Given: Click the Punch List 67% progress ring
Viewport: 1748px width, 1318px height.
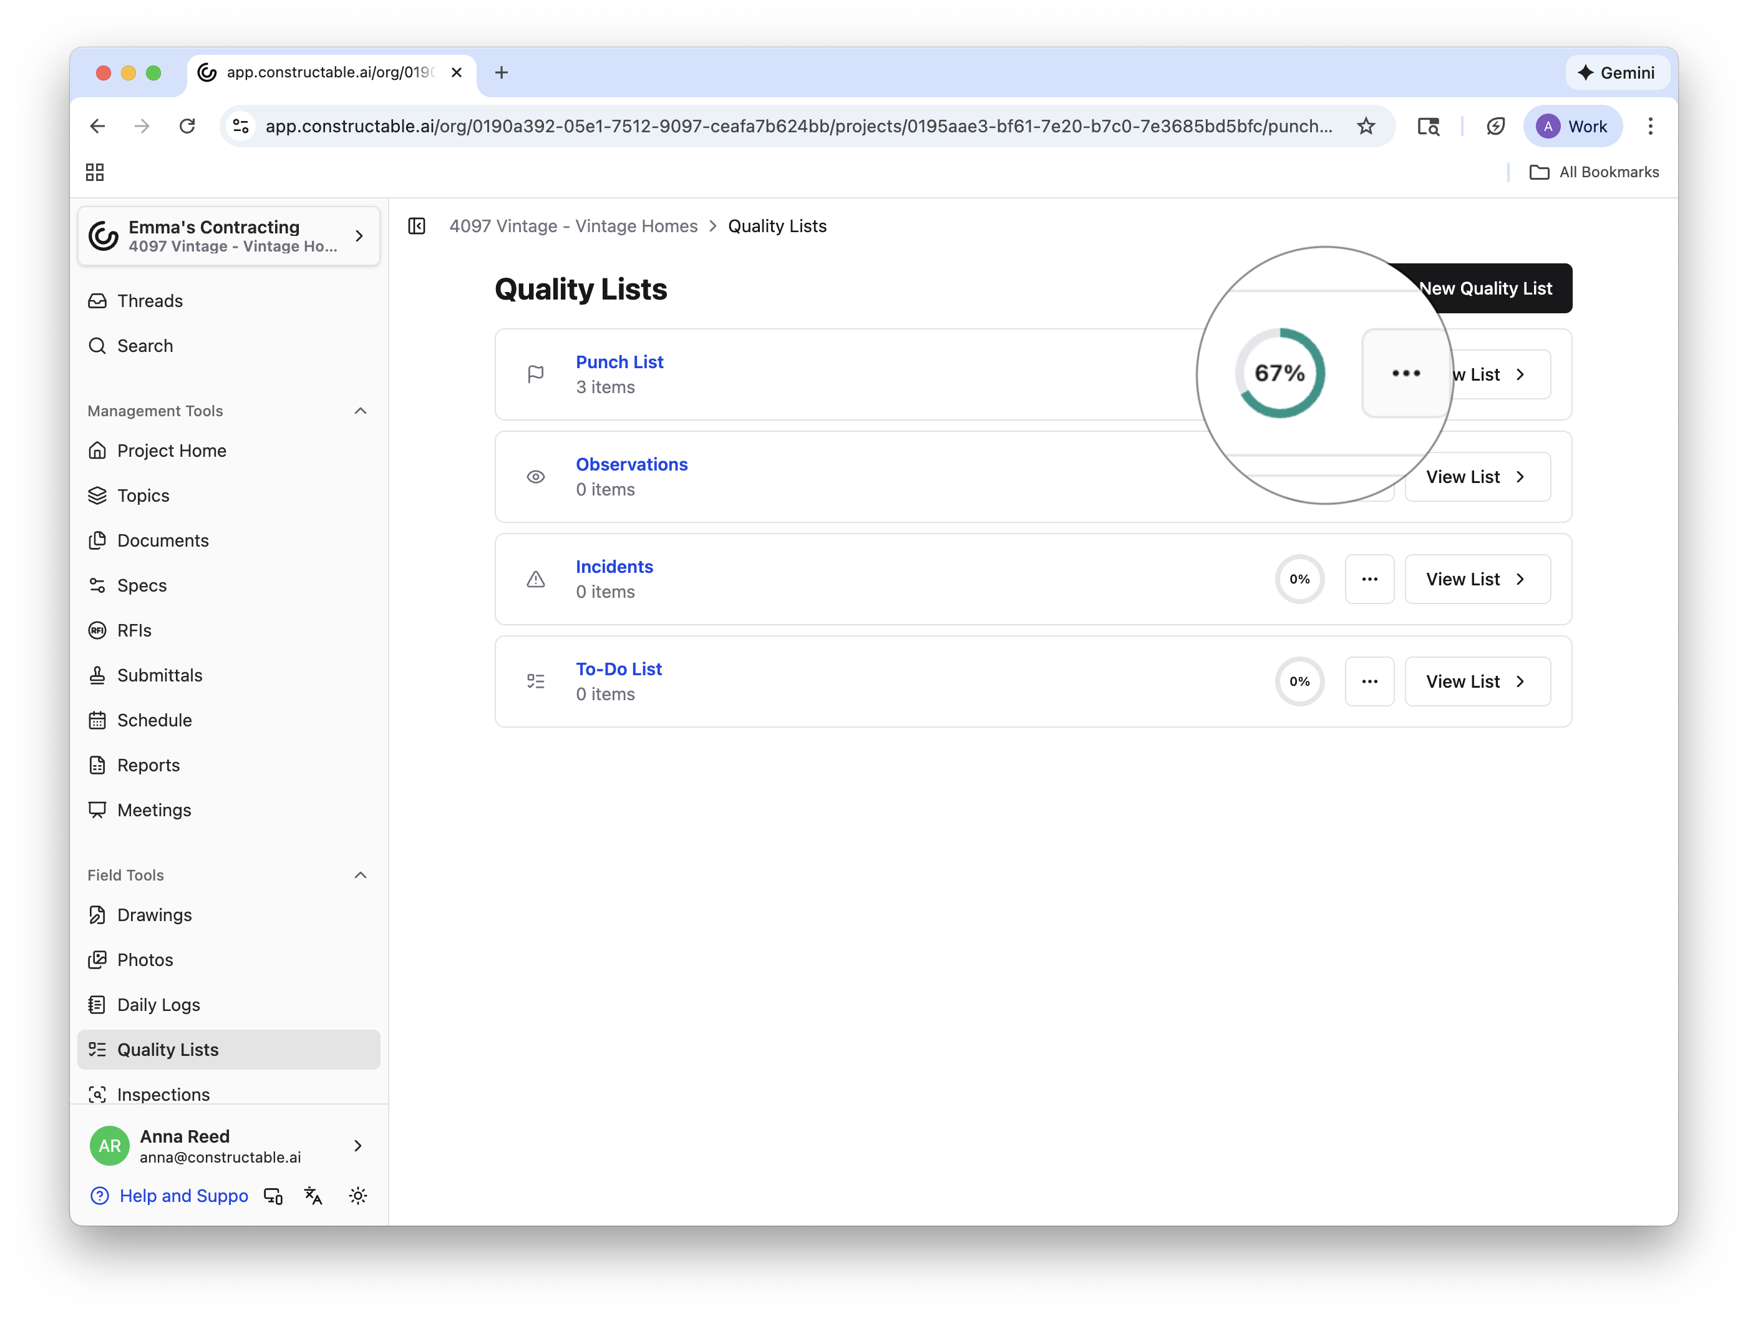Looking at the screenshot, I should (x=1280, y=373).
